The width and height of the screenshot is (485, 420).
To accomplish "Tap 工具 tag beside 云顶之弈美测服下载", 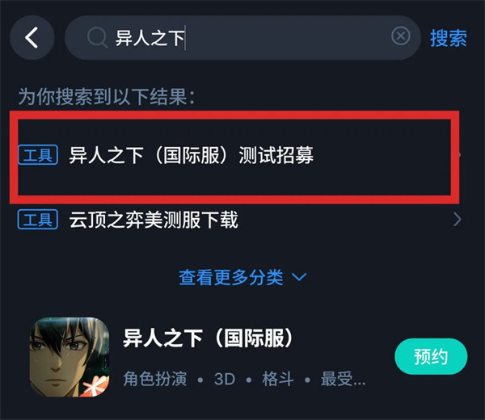I will pos(38,220).
